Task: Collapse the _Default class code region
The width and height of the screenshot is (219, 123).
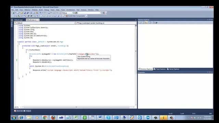Action: pyautogui.click(x=18, y=42)
